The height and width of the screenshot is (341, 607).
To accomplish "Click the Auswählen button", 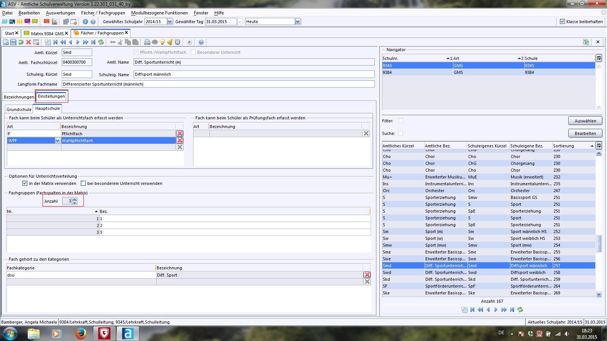I will [x=585, y=121].
